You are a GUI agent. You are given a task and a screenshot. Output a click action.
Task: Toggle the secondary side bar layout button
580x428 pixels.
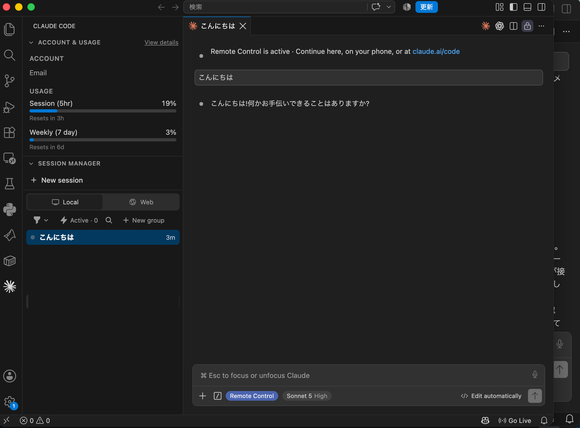[x=541, y=7]
